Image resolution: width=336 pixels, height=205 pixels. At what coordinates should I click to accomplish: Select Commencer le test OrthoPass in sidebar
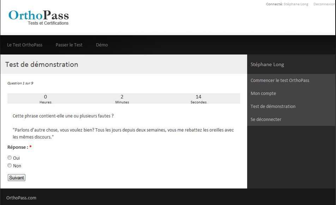tap(280, 81)
